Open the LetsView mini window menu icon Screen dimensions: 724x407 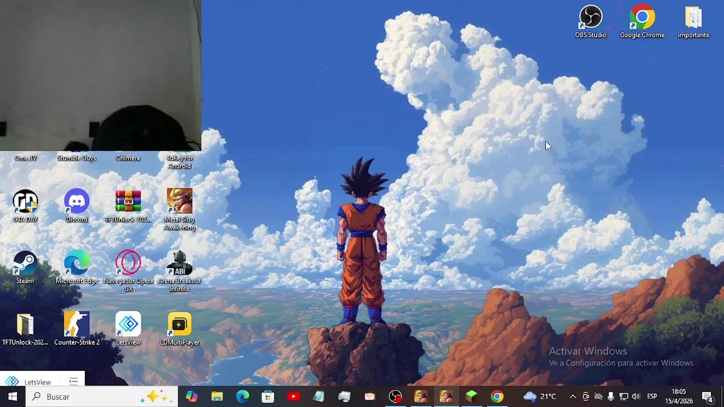click(x=74, y=382)
